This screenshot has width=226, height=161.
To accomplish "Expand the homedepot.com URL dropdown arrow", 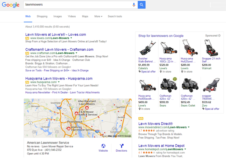I will pos(185,149).
